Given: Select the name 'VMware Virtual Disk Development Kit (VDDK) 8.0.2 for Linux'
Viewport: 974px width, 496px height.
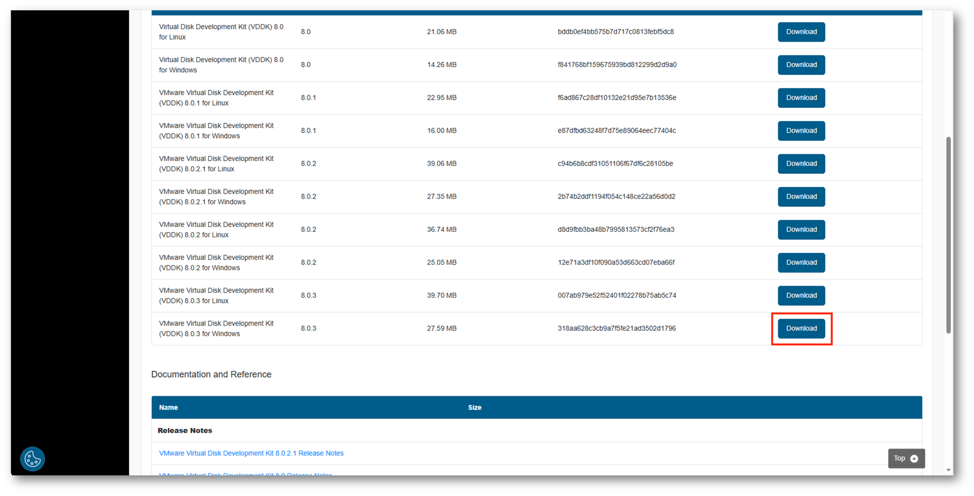Looking at the screenshot, I should click(216, 229).
